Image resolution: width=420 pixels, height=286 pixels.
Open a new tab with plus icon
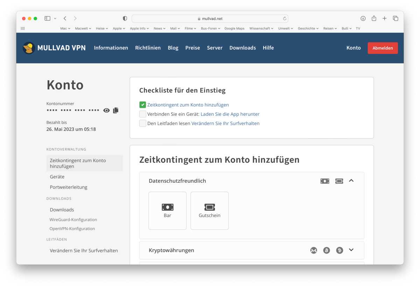pos(384,18)
